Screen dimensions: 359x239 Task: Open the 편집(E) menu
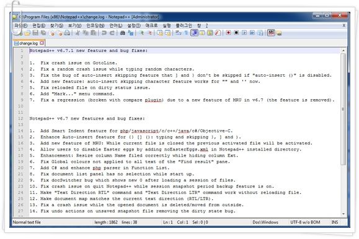coord(38,25)
